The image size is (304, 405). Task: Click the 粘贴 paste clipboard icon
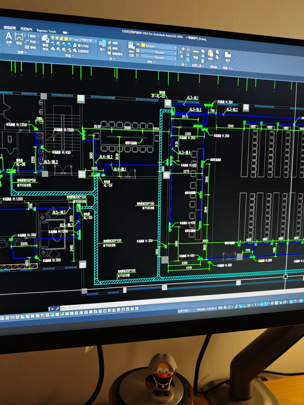210,53
